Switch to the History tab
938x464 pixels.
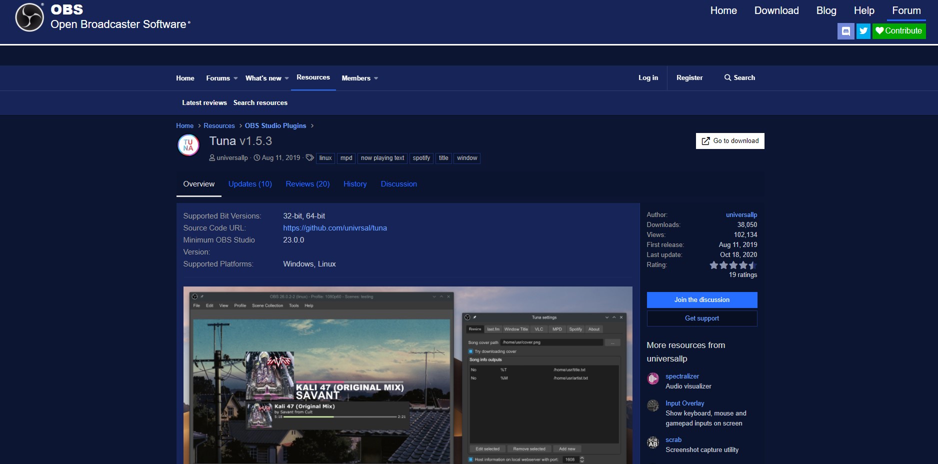[x=355, y=184]
